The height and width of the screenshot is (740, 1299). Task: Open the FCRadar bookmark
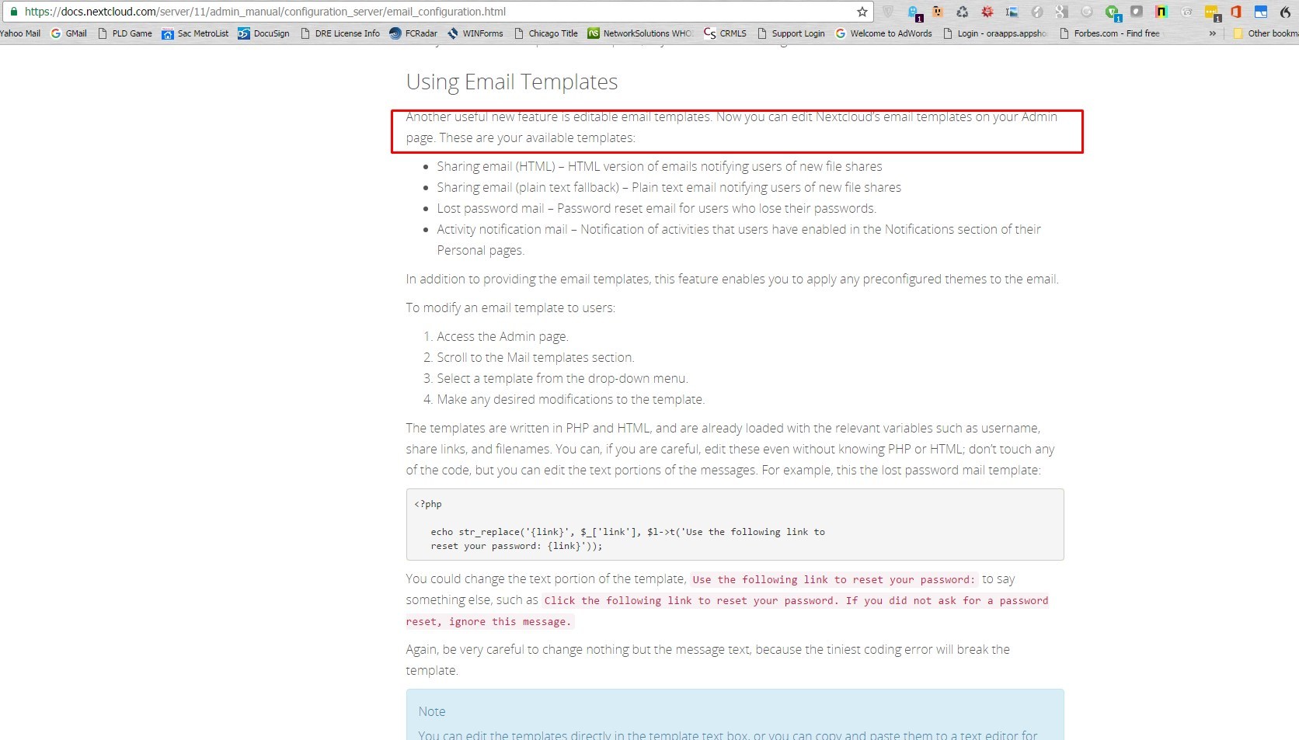413,33
